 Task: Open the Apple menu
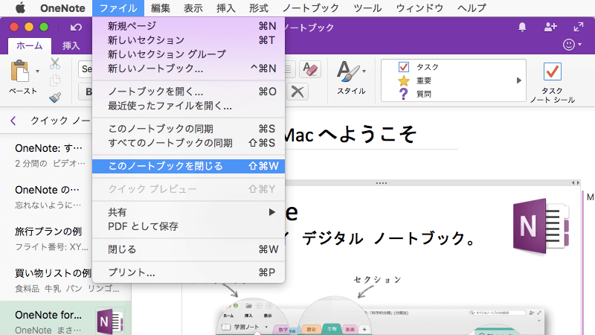(x=20, y=7)
